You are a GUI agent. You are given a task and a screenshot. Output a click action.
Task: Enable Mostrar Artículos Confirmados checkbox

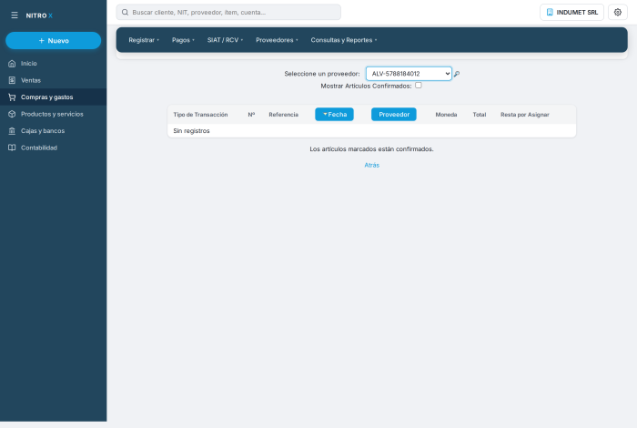(419, 86)
